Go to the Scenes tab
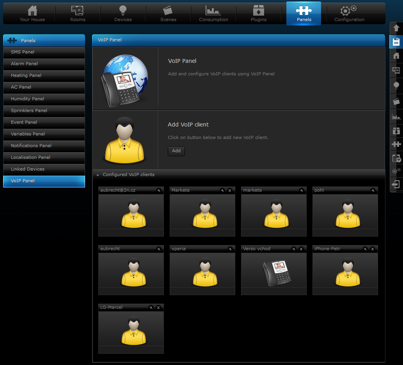This screenshot has height=365, width=403. 168,14
